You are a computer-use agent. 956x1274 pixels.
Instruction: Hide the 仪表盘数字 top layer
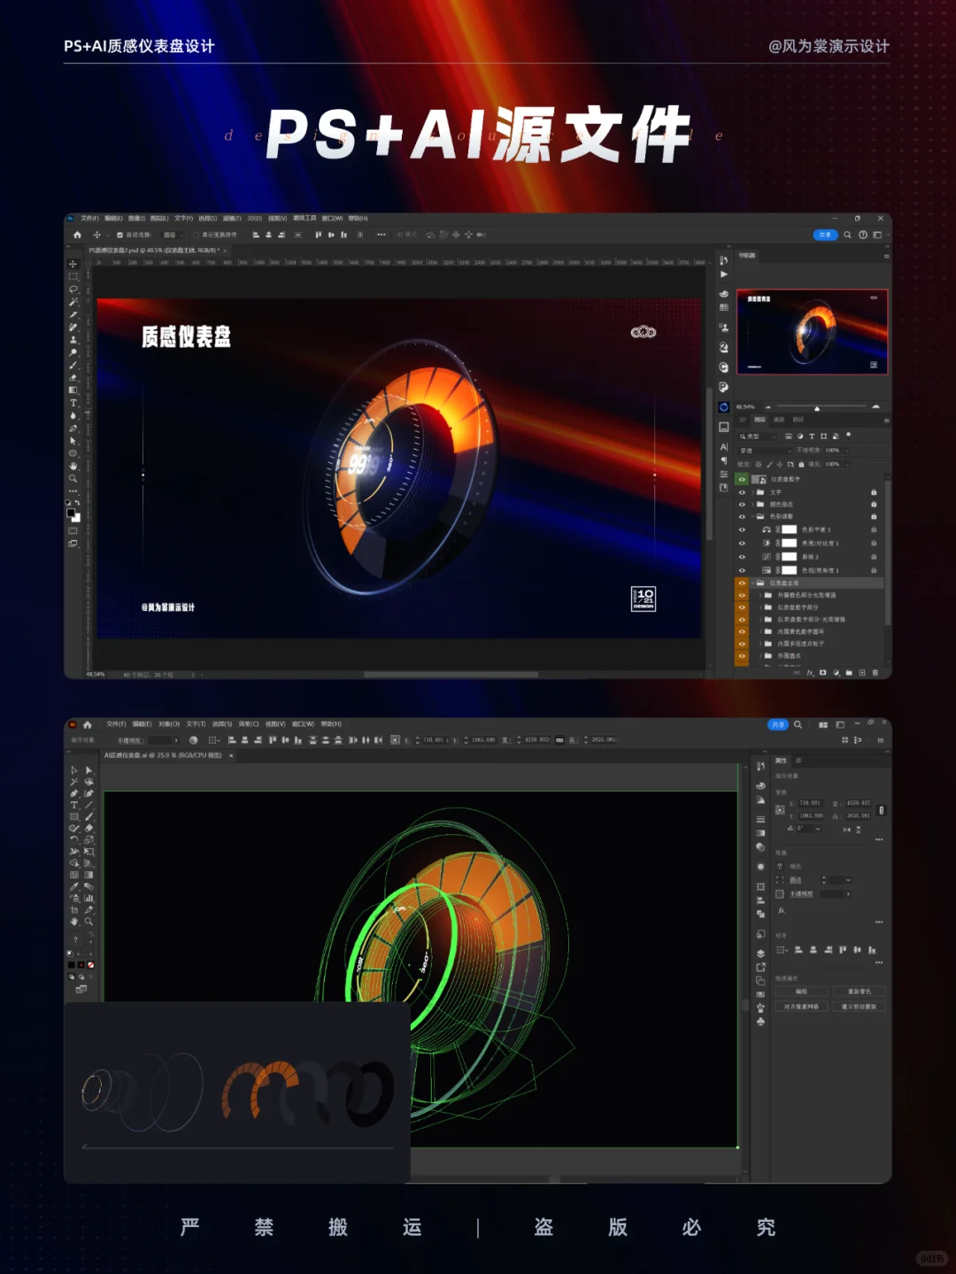[x=742, y=479]
